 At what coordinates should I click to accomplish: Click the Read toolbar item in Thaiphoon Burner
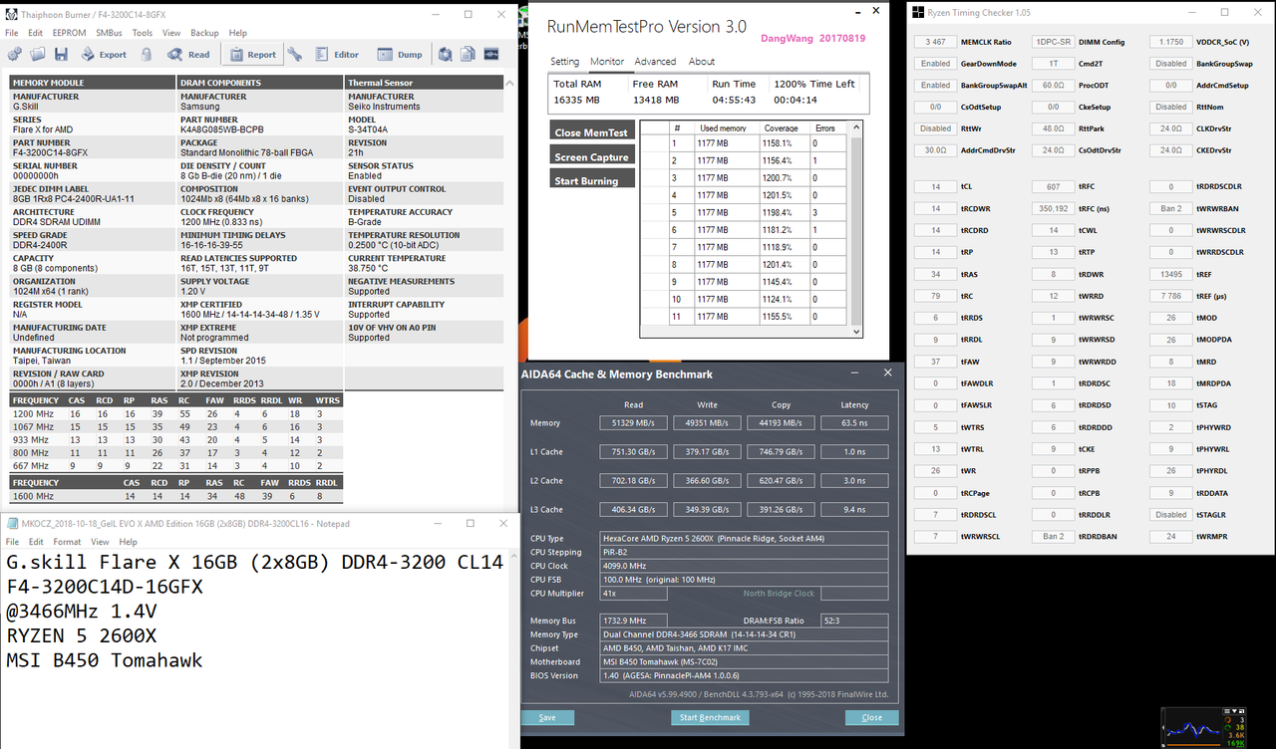188,55
